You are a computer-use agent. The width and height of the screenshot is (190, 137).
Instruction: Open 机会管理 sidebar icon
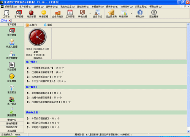(12, 66)
